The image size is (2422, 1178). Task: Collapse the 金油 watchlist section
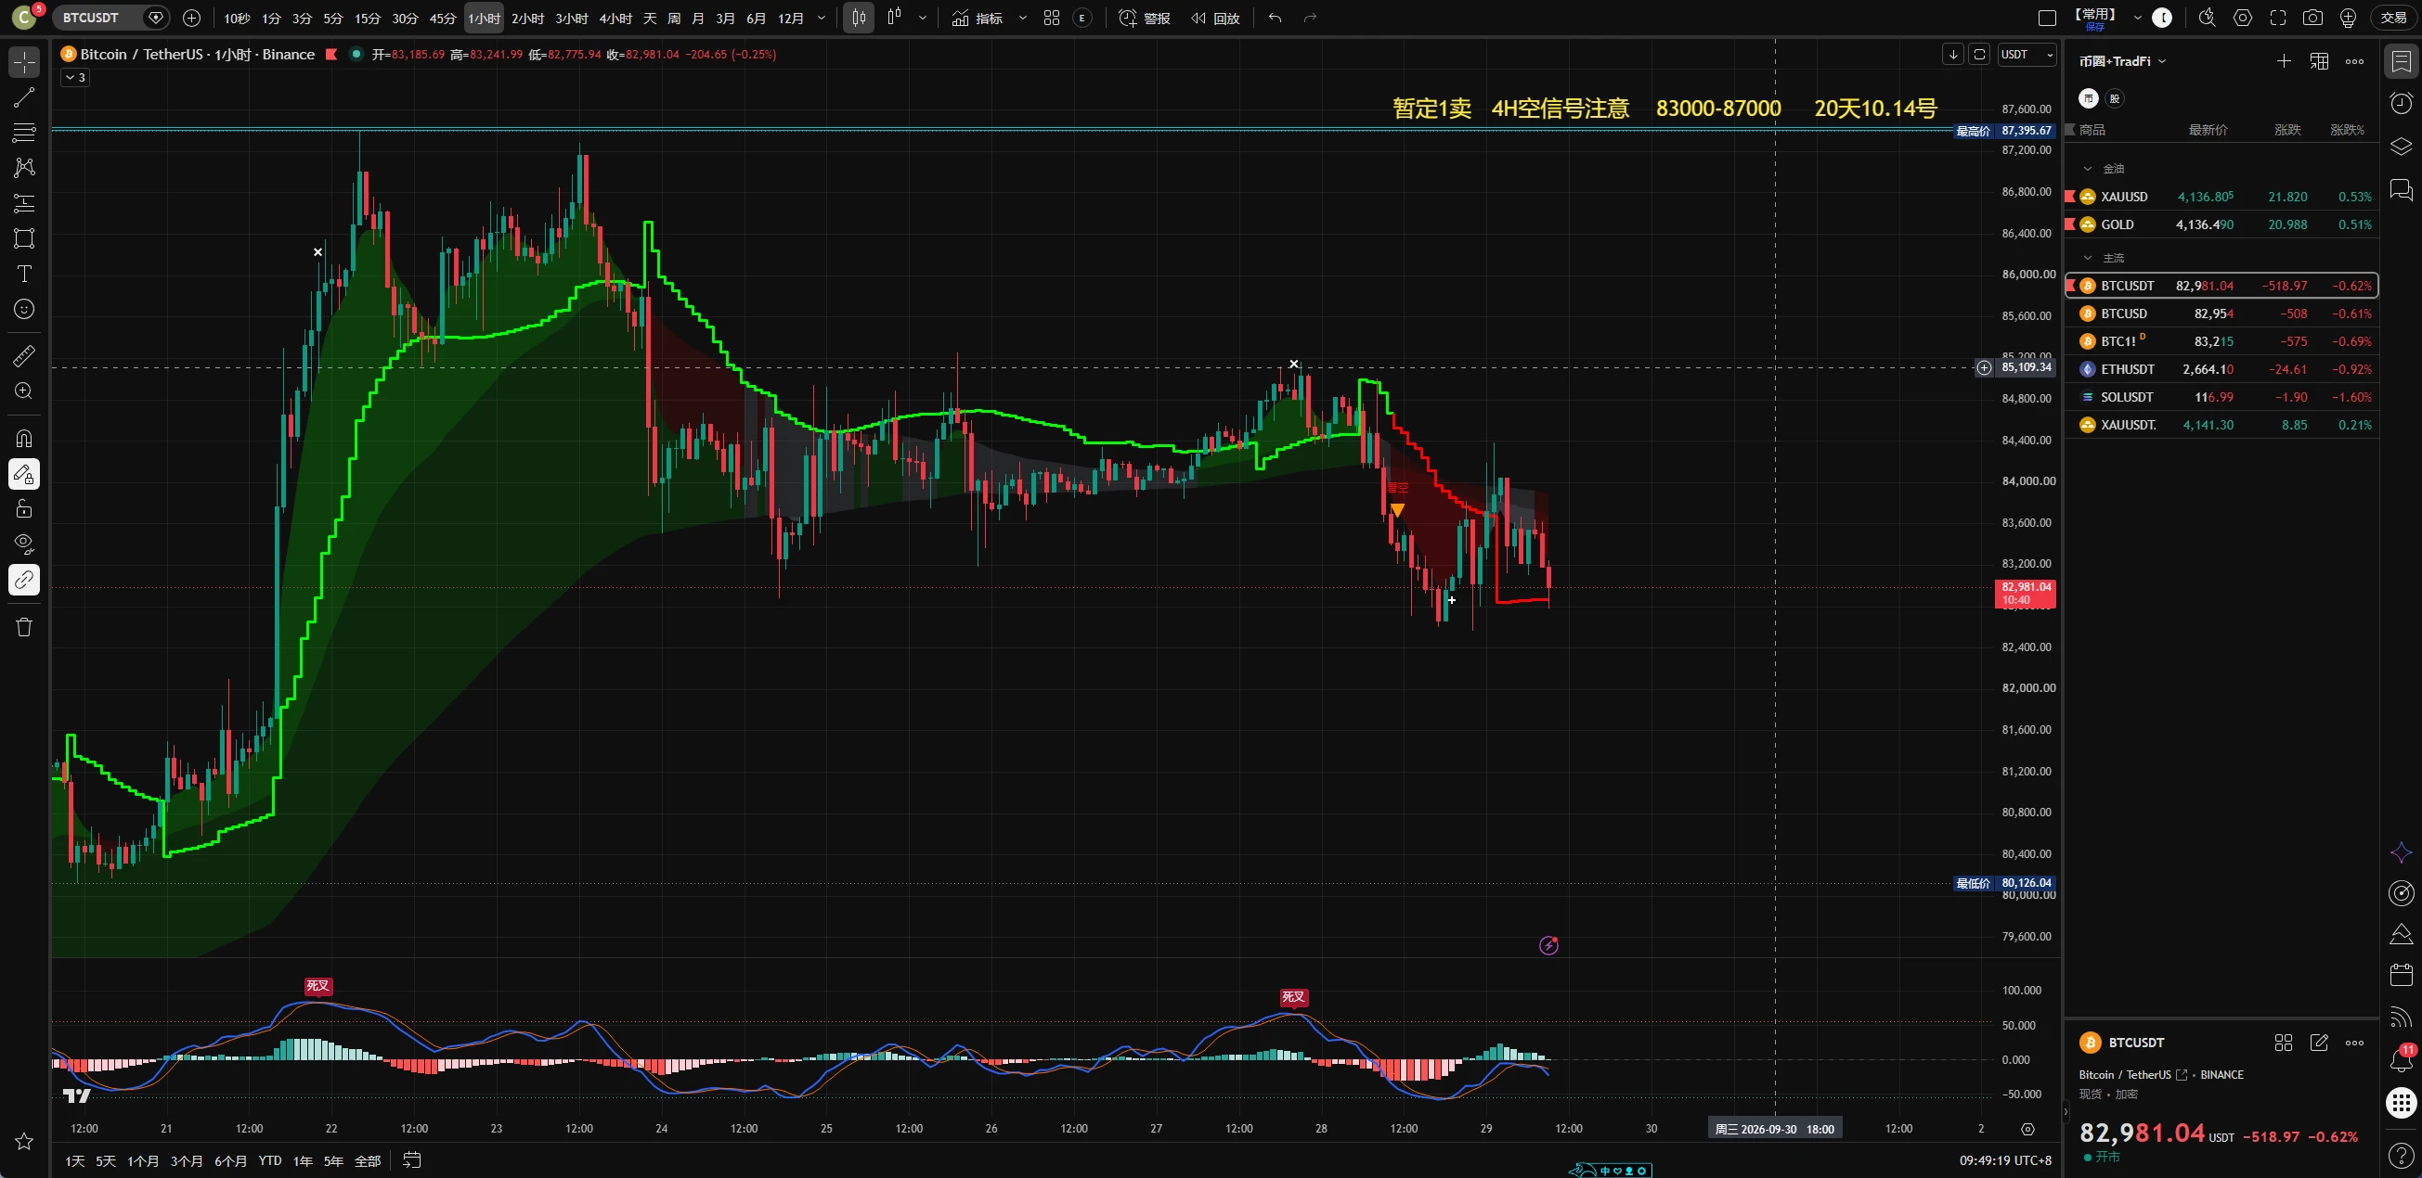(2088, 169)
